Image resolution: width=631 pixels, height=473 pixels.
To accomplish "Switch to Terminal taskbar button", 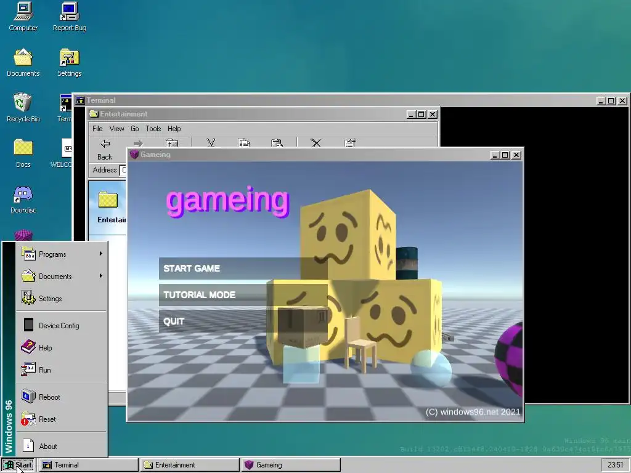I will (88, 465).
